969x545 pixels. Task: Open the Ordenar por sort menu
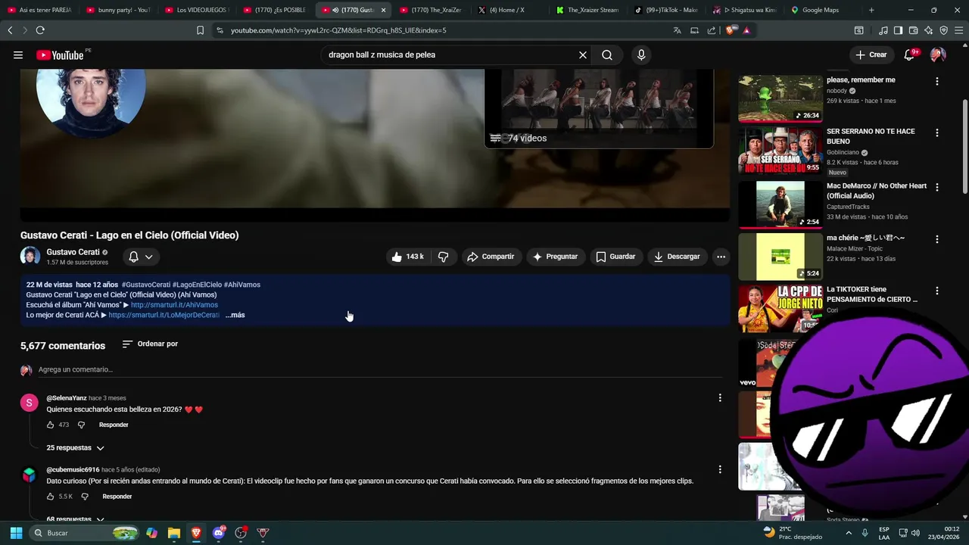(150, 344)
